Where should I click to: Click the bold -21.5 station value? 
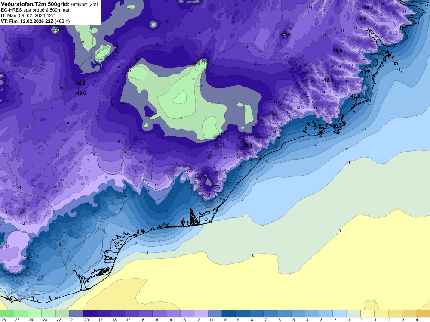coord(59,30)
